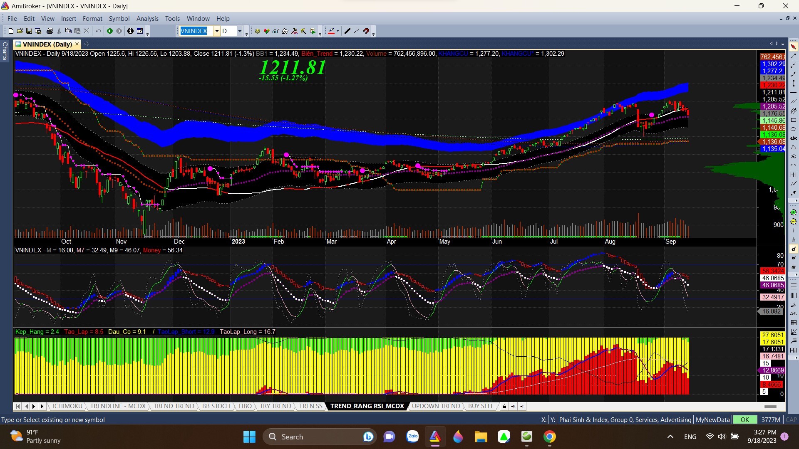The width and height of the screenshot is (799, 449).
Task: Switch to the BUY SELL sheet tab
Action: click(481, 406)
